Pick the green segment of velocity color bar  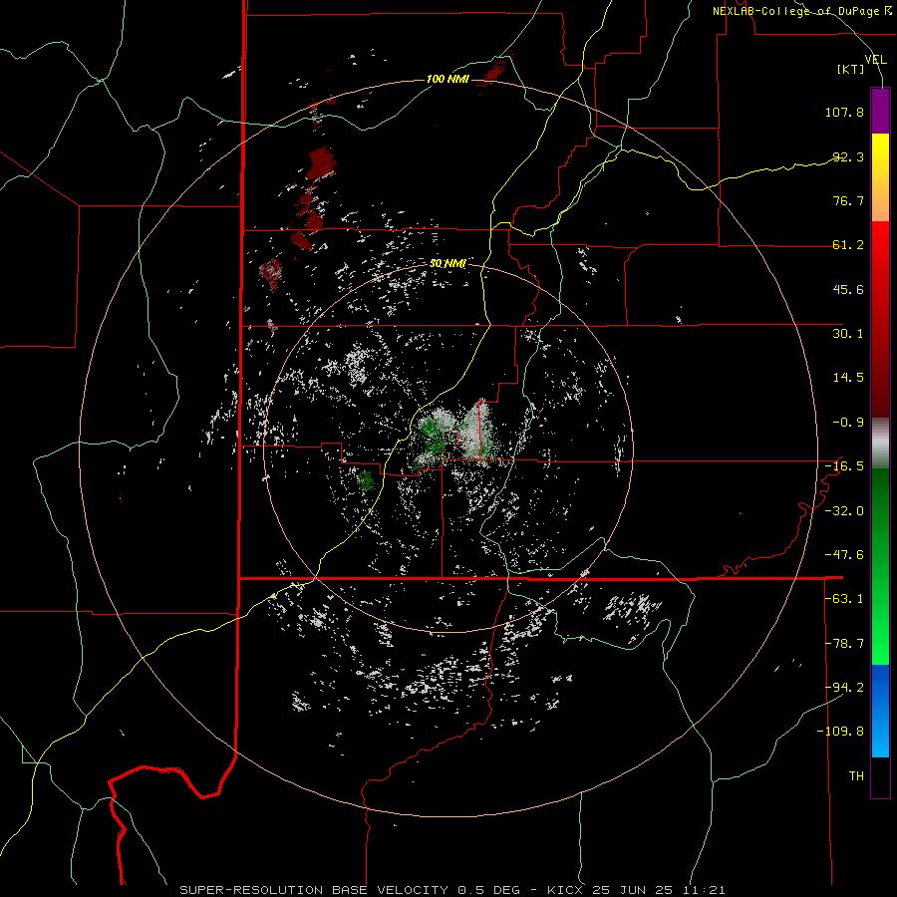(x=880, y=566)
